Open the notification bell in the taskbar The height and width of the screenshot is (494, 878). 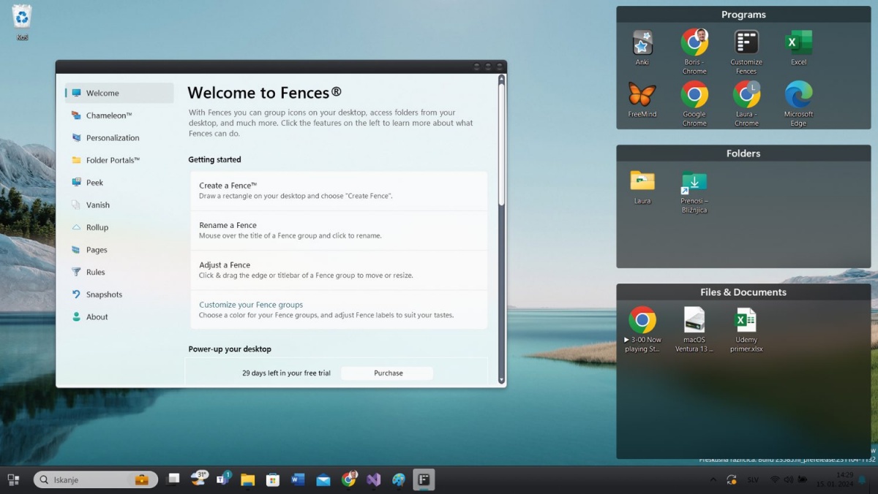tap(862, 479)
